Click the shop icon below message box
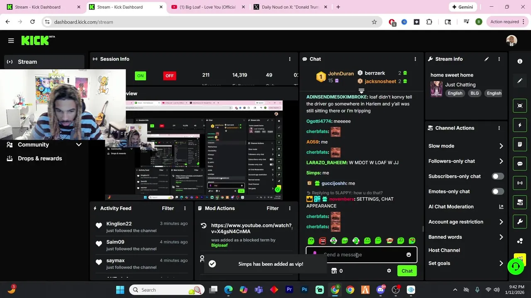 334,271
